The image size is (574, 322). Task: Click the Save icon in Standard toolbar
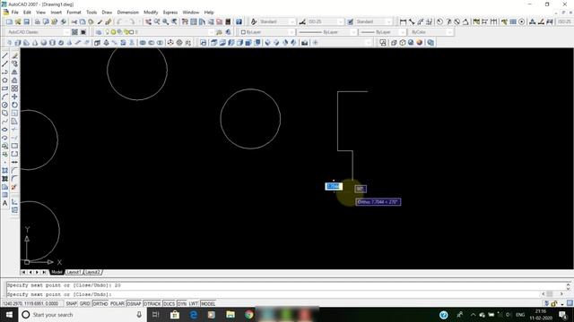pyautogui.click(x=26, y=21)
